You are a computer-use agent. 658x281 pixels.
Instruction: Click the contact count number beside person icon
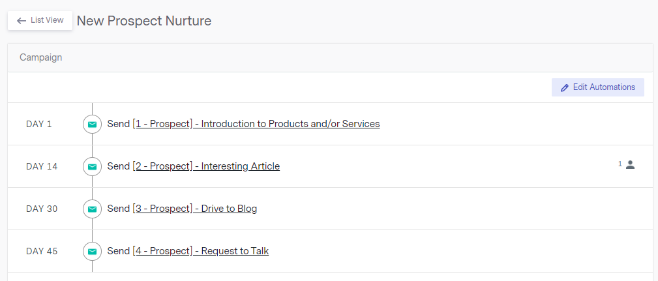[x=620, y=164]
